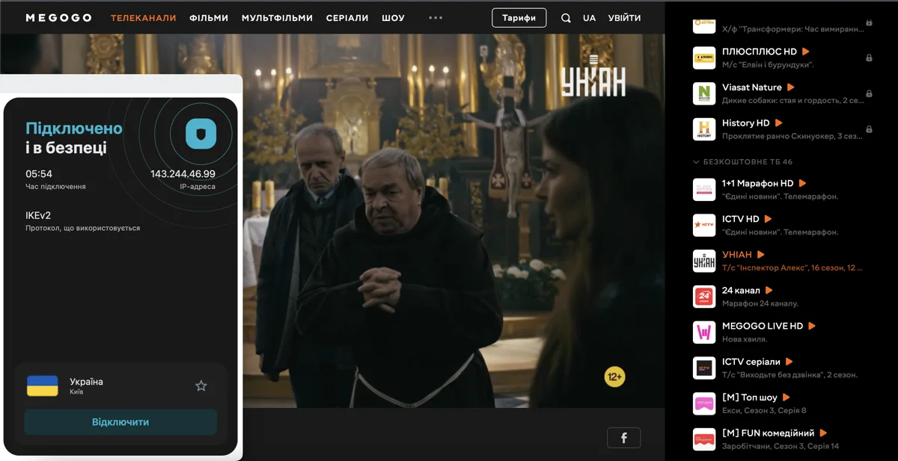
Task: Click the 12+ age rating badge
Action: pyautogui.click(x=614, y=377)
